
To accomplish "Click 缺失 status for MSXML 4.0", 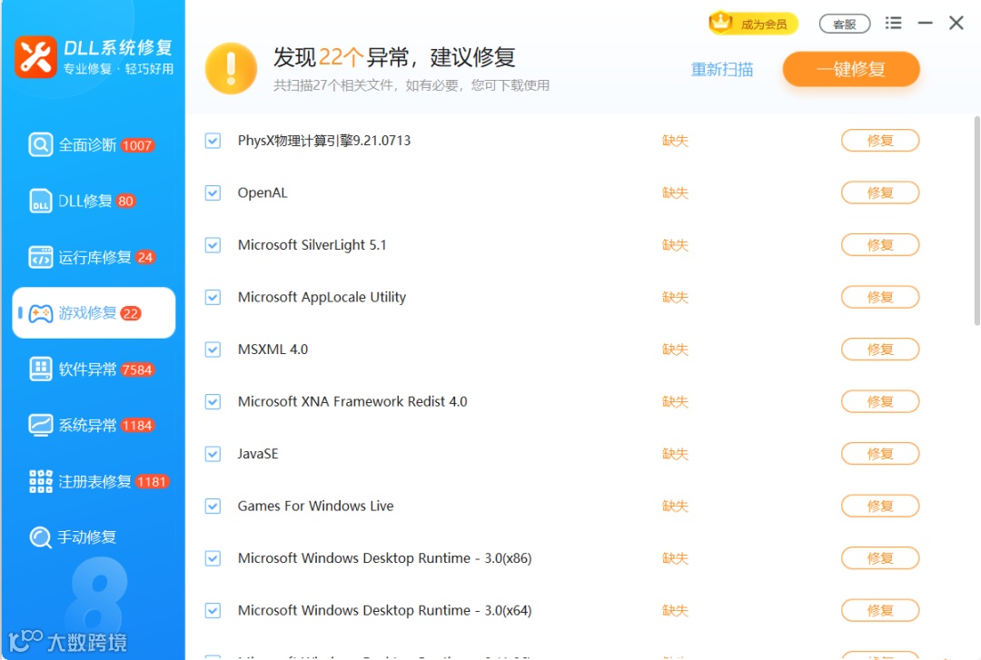I will (675, 350).
